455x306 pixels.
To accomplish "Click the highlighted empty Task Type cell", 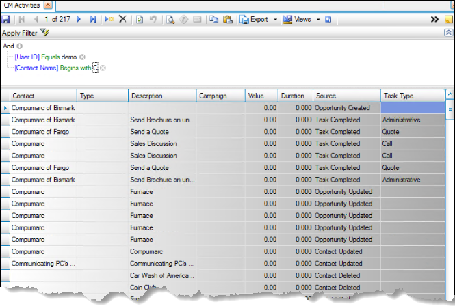I will 413,108.
